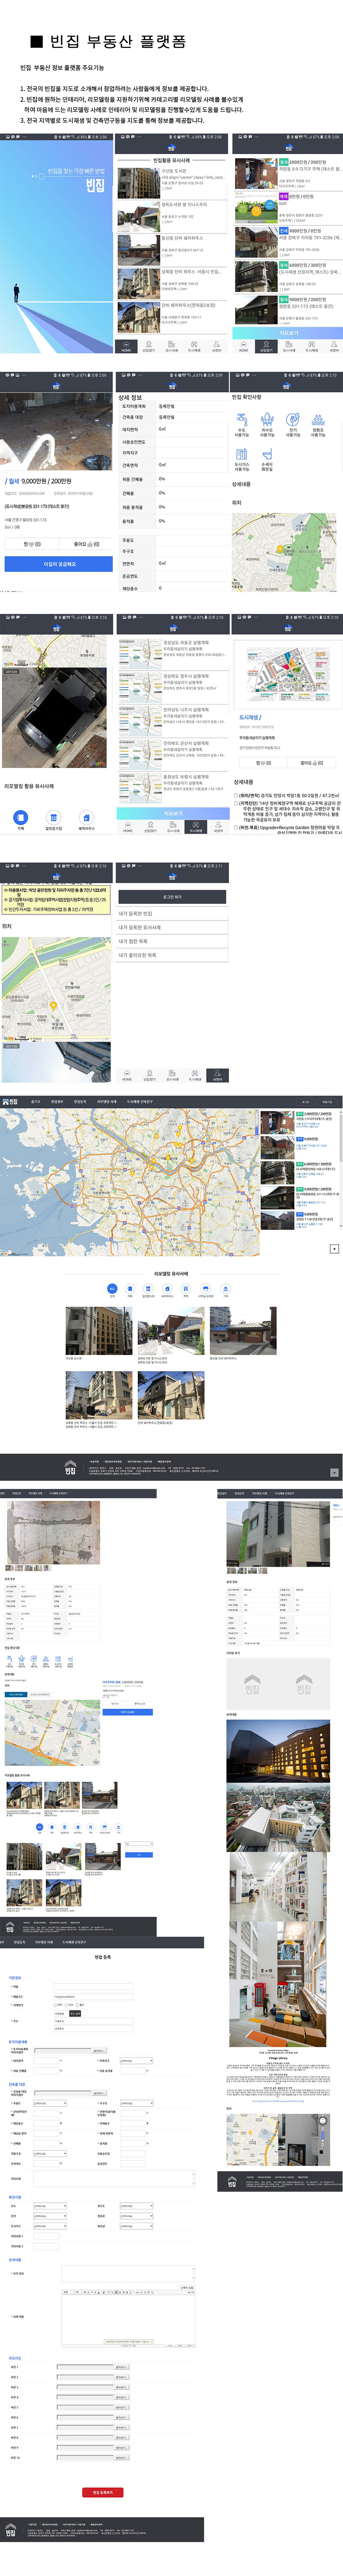Tap 내정보 nav icon on 빈집활용 유사사례 screen
This screenshot has width=343, height=2576.
click(217, 347)
